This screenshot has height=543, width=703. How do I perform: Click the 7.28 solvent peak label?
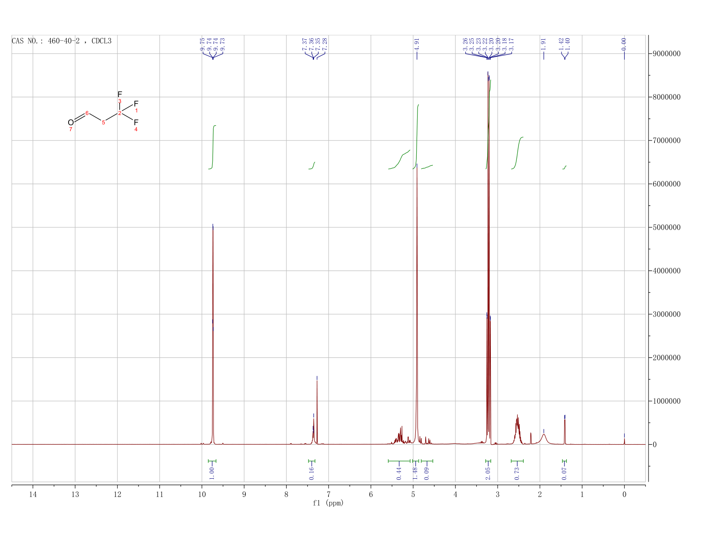(325, 44)
